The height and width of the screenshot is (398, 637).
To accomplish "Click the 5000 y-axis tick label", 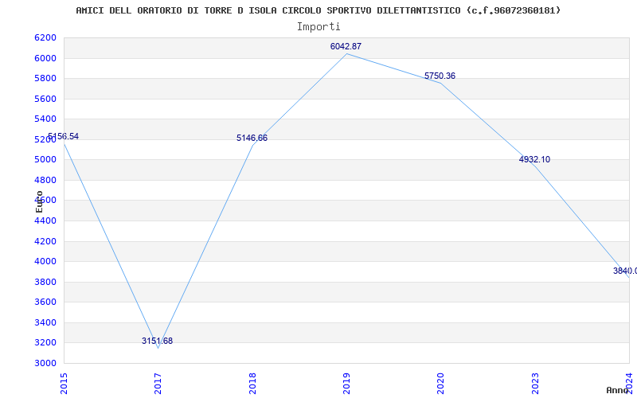I will point(45,160).
